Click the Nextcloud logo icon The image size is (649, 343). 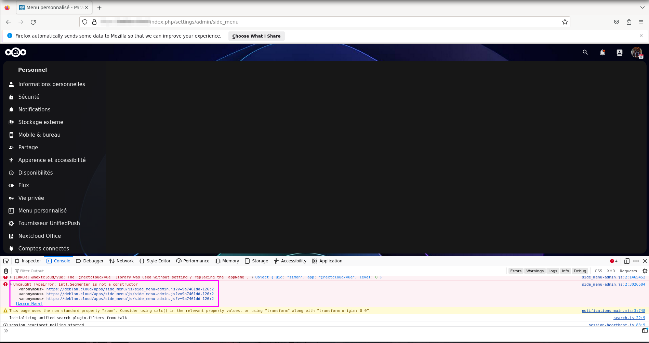(x=16, y=52)
